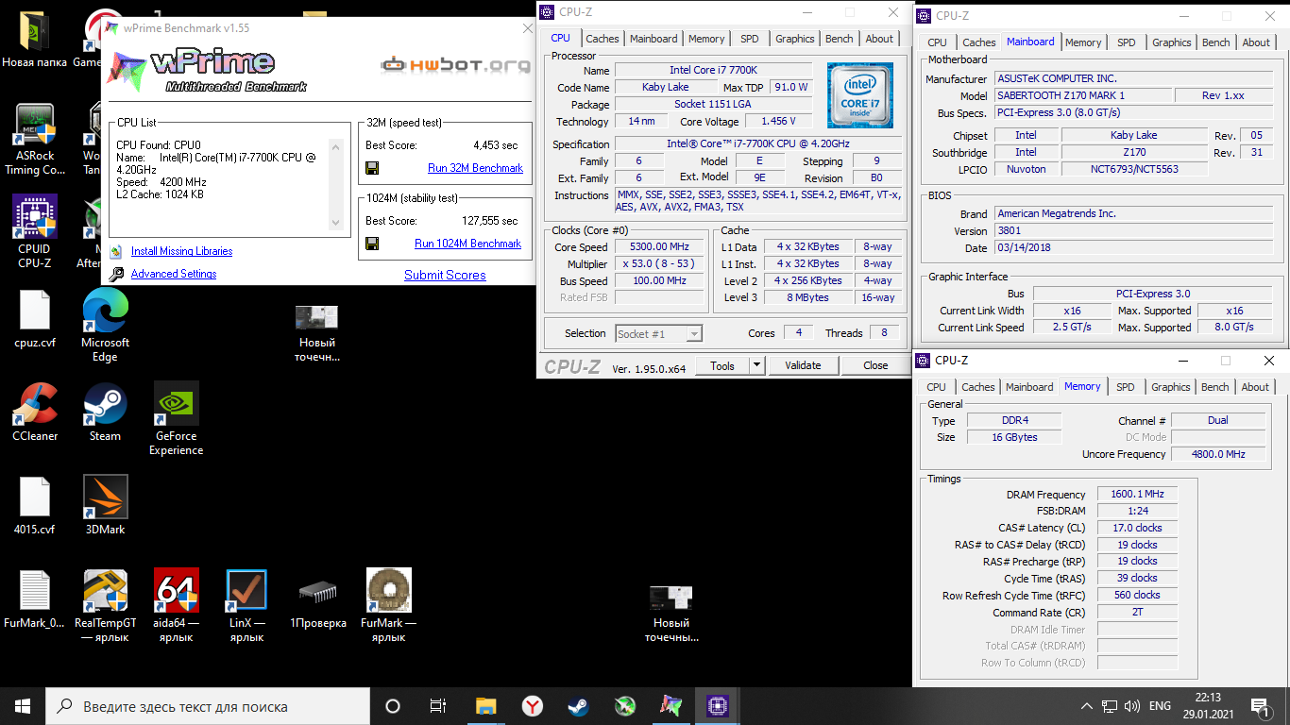Open the Новая папка folder on desktop
The width and height of the screenshot is (1290, 725).
pos(35,38)
